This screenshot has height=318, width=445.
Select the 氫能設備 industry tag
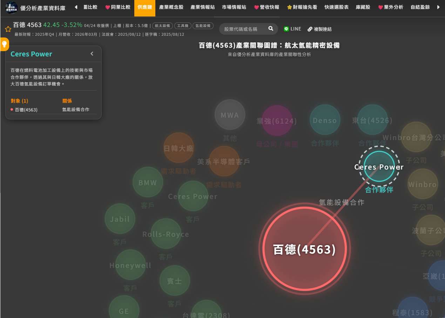pyautogui.click(x=203, y=26)
